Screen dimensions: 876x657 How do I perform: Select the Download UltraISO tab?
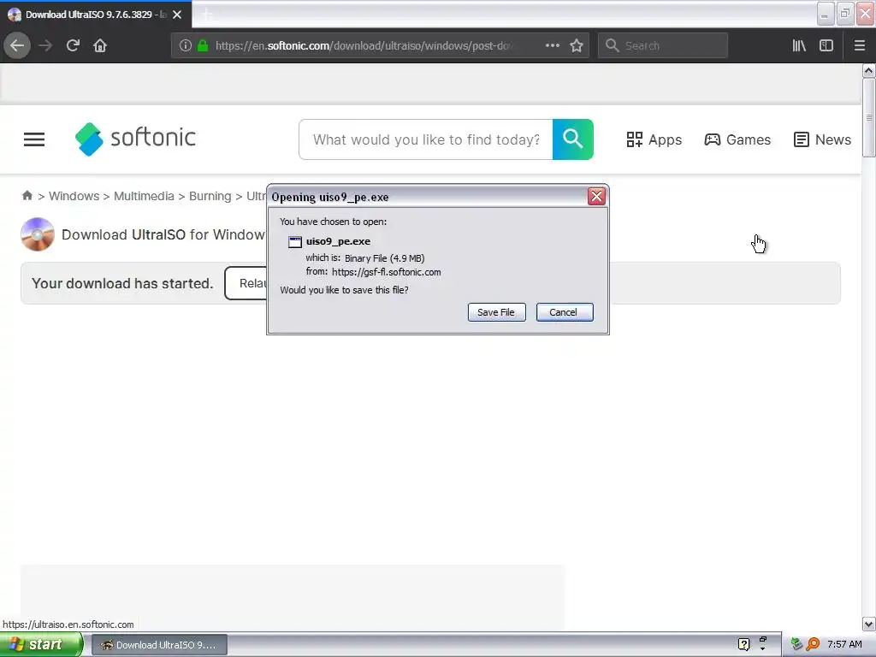pyautogui.click(x=96, y=15)
